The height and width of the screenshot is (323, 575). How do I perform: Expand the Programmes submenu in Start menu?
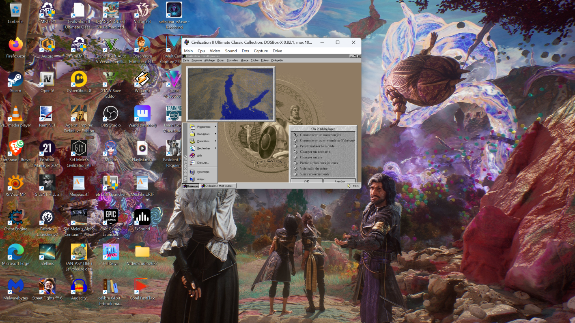coord(203,127)
